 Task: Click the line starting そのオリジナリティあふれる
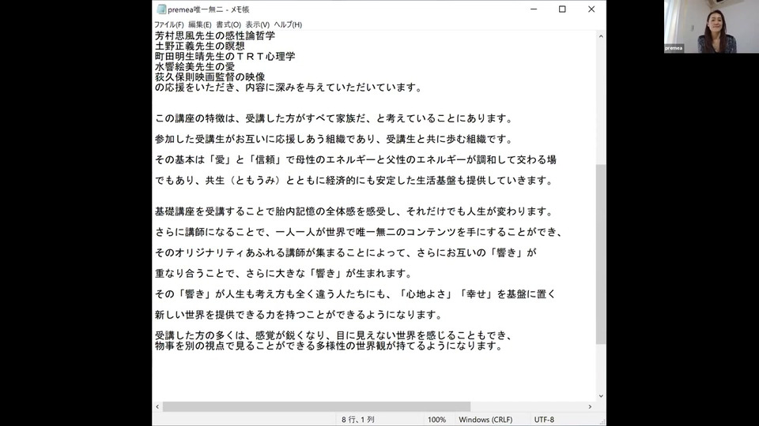click(346, 252)
